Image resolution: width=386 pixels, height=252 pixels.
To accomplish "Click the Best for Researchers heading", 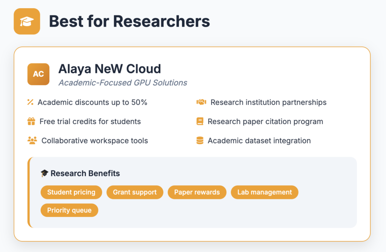I will tap(130, 21).
